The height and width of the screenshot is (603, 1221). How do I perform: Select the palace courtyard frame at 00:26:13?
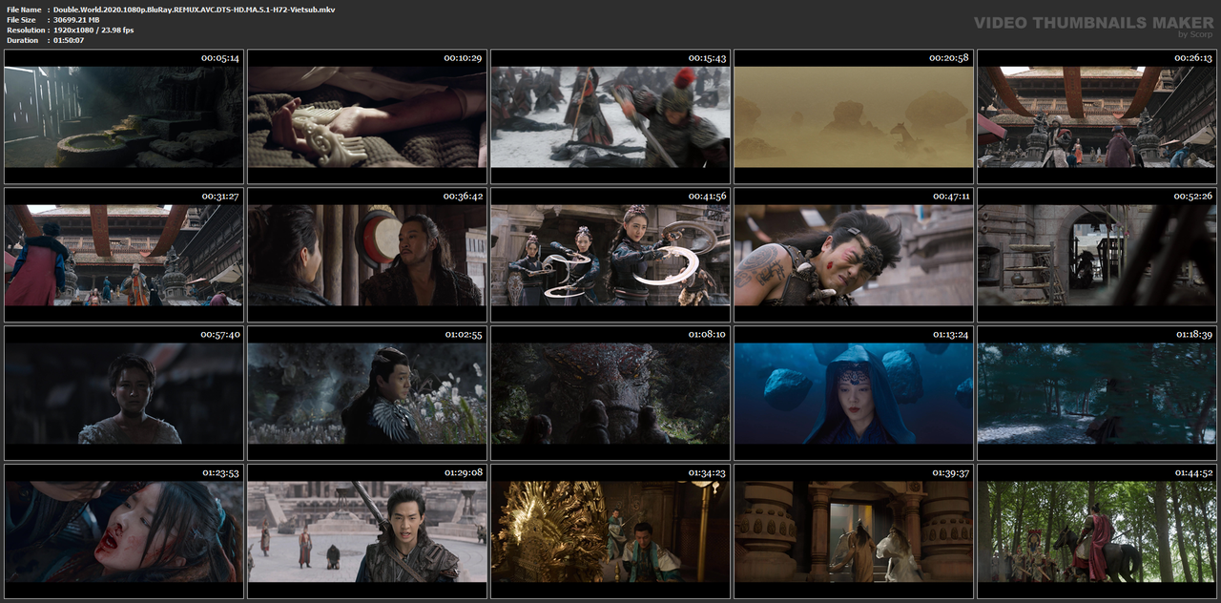[1097, 116]
